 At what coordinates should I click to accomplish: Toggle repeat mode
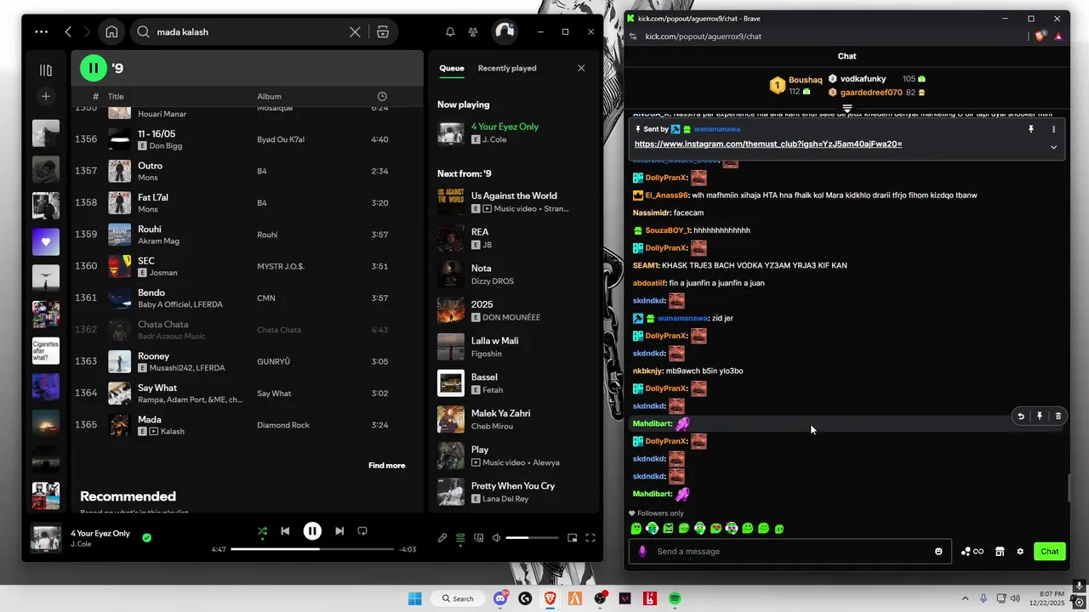click(362, 531)
